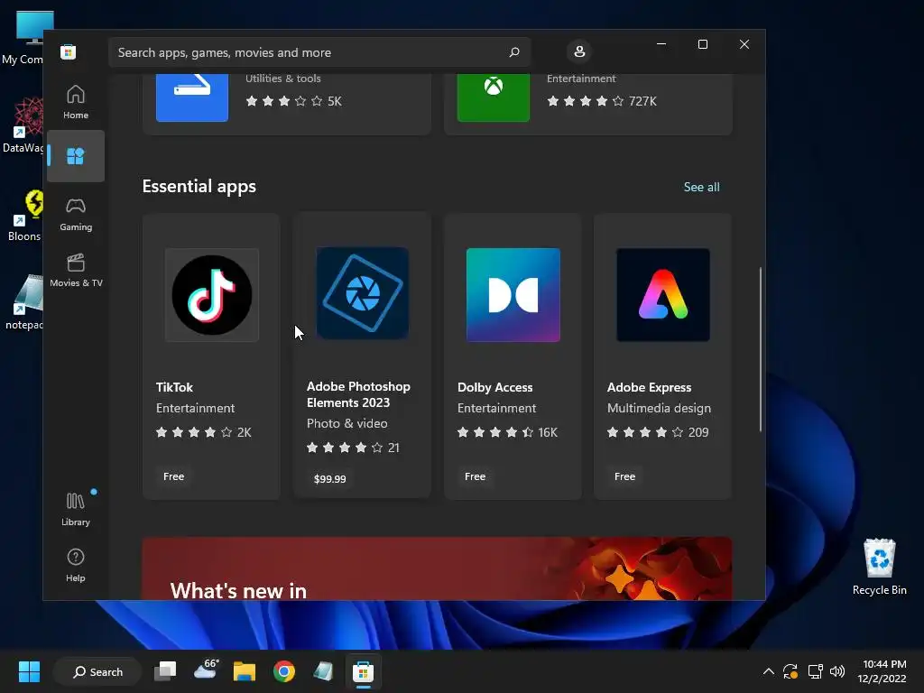Open the weather widget showing 66°
The width and height of the screenshot is (924, 693).
[x=205, y=670]
